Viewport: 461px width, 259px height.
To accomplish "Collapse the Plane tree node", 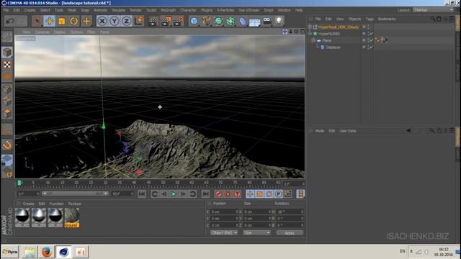I will point(313,40).
